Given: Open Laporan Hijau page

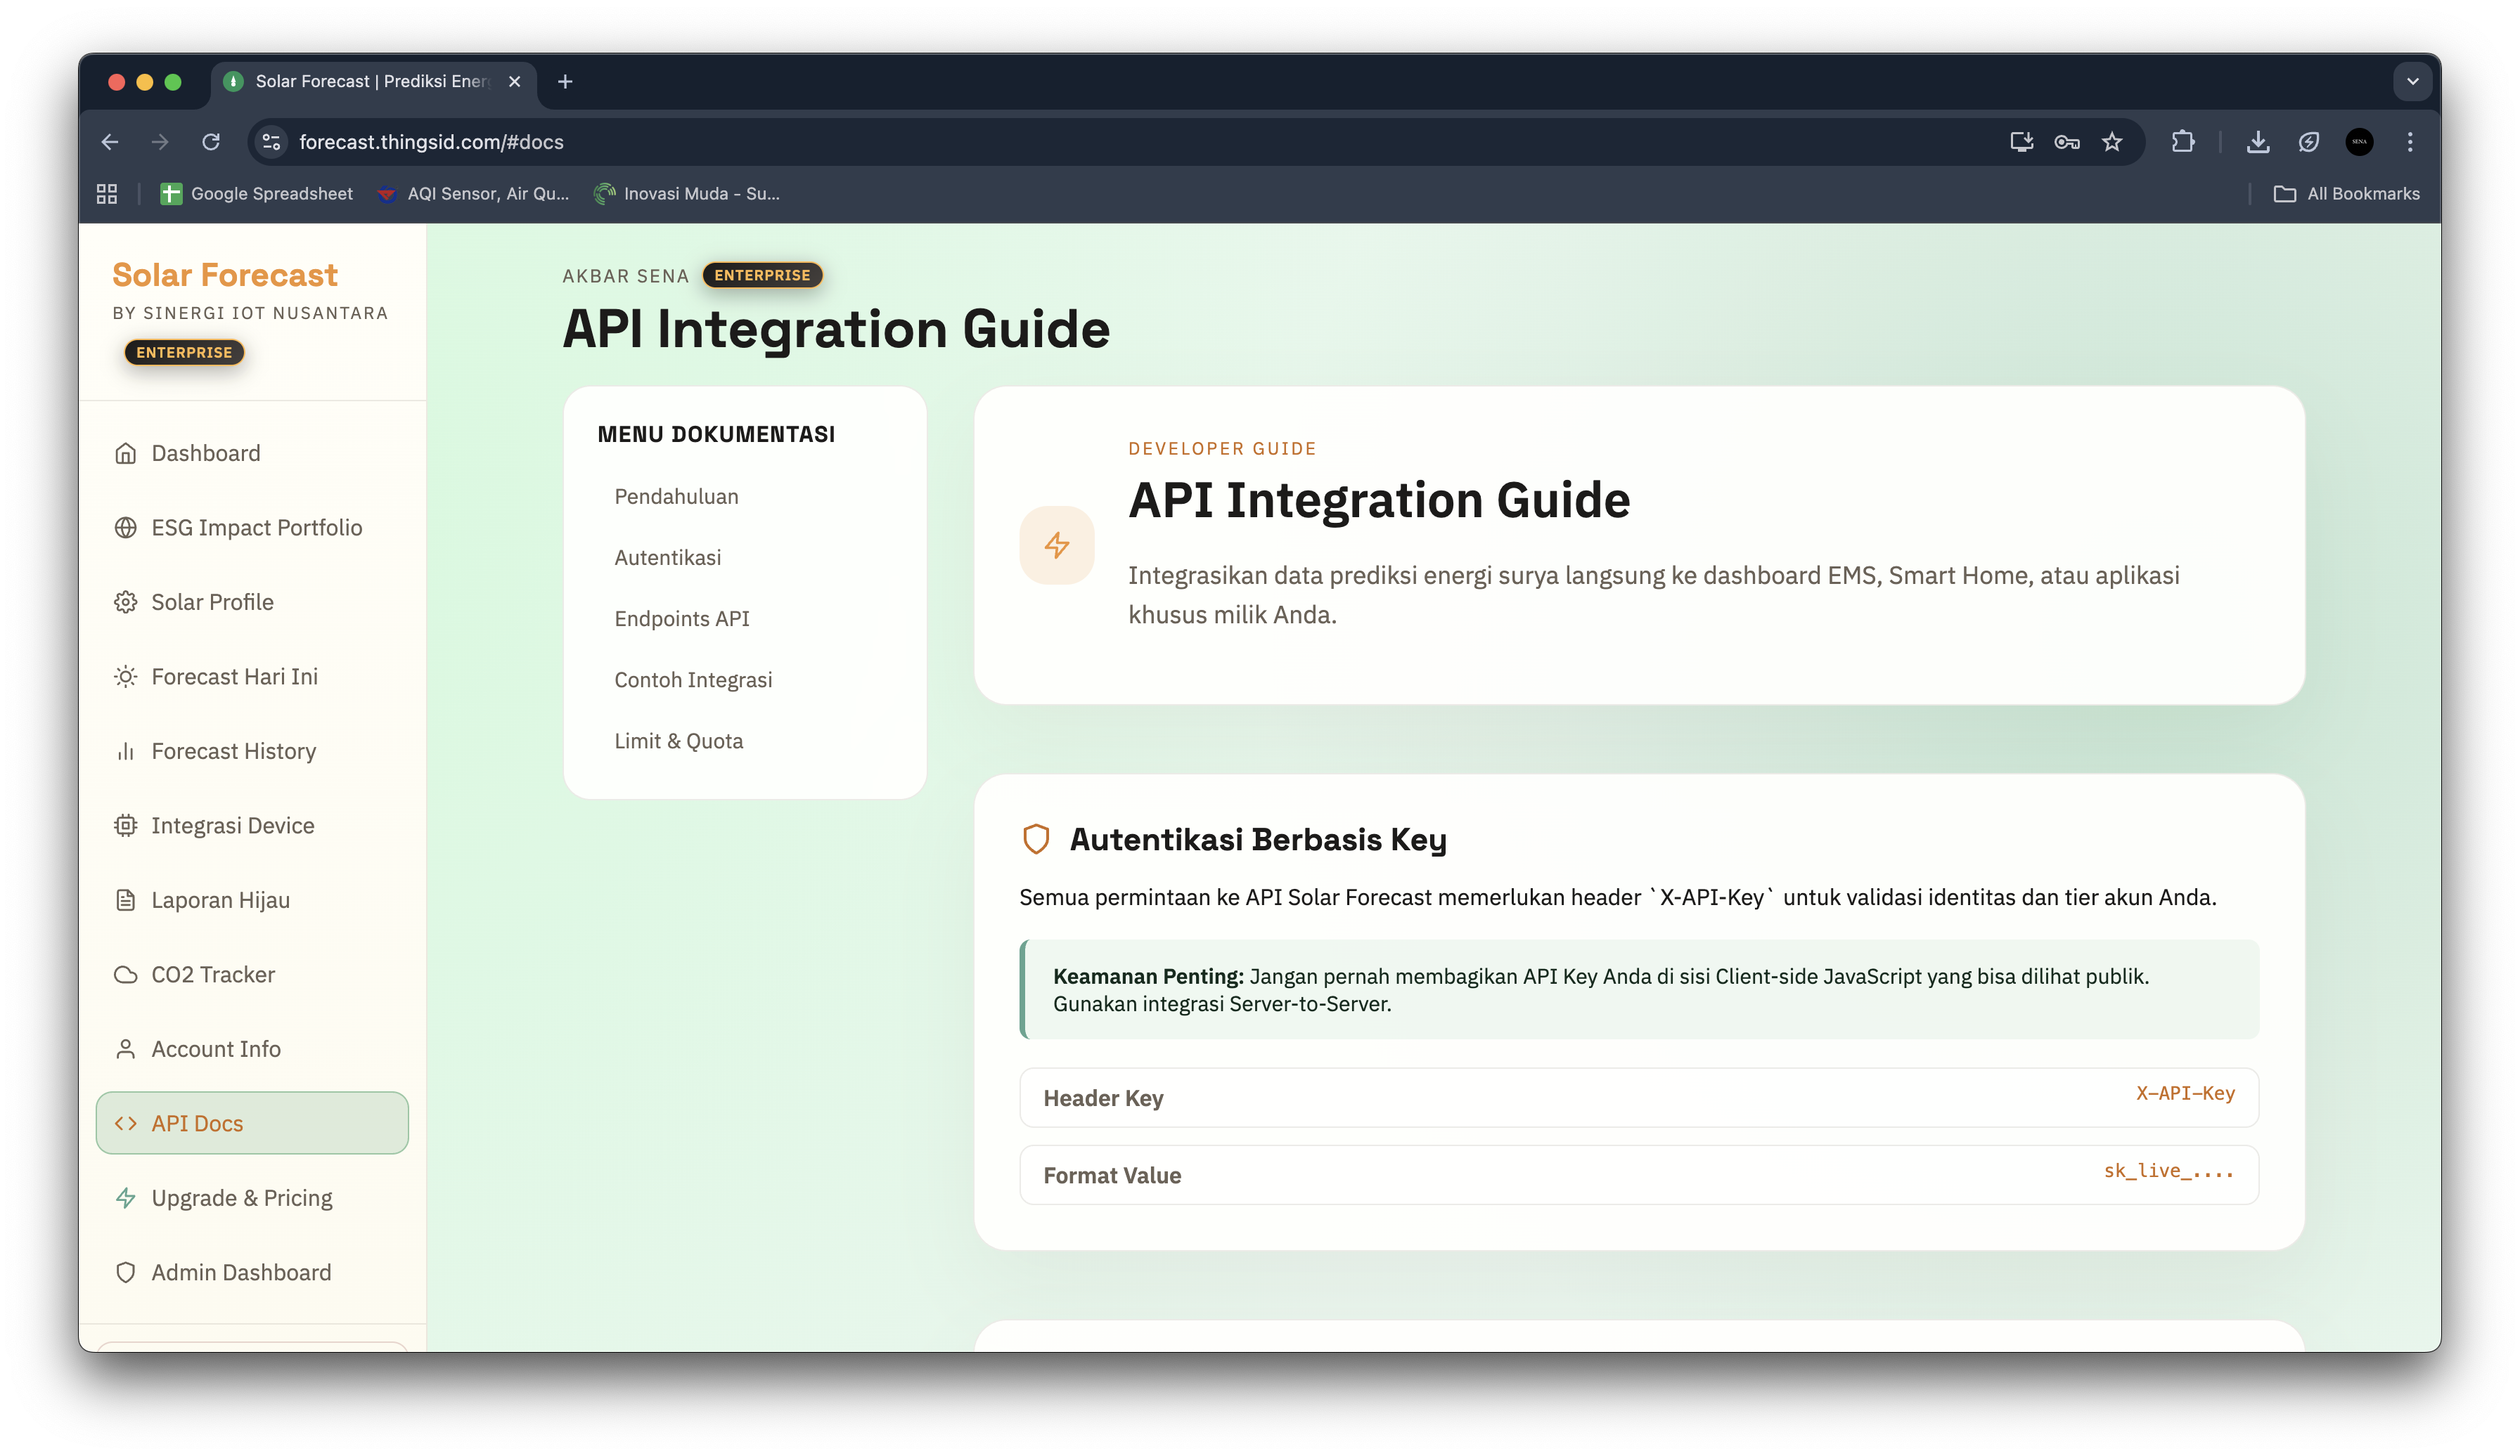Looking at the screenshot, I should click(x=220, y=900).
